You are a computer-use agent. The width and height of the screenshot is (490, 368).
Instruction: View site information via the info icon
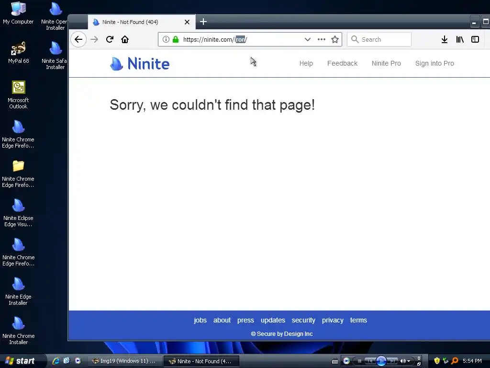(x=166, y=39)
